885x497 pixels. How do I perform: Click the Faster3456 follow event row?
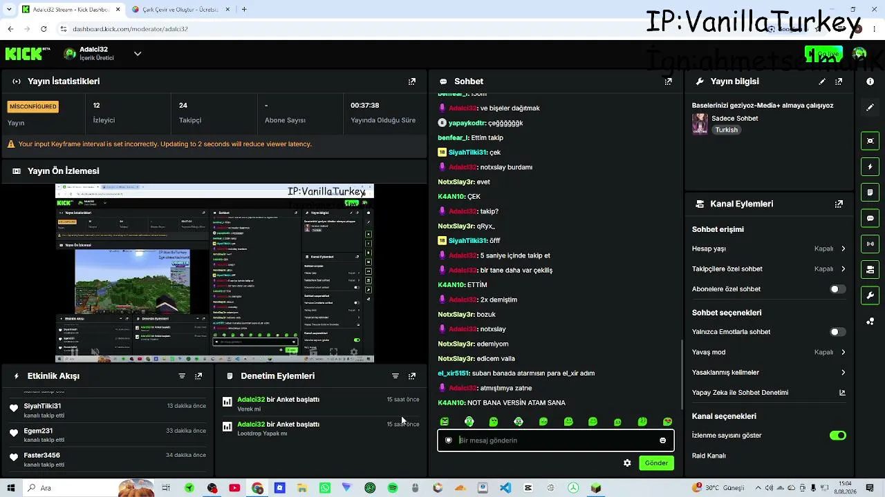(x=107, y=460)
